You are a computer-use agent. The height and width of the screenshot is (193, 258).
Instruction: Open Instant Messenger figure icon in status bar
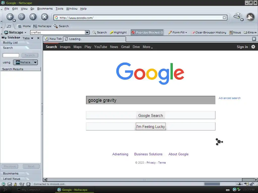(15, 184)
